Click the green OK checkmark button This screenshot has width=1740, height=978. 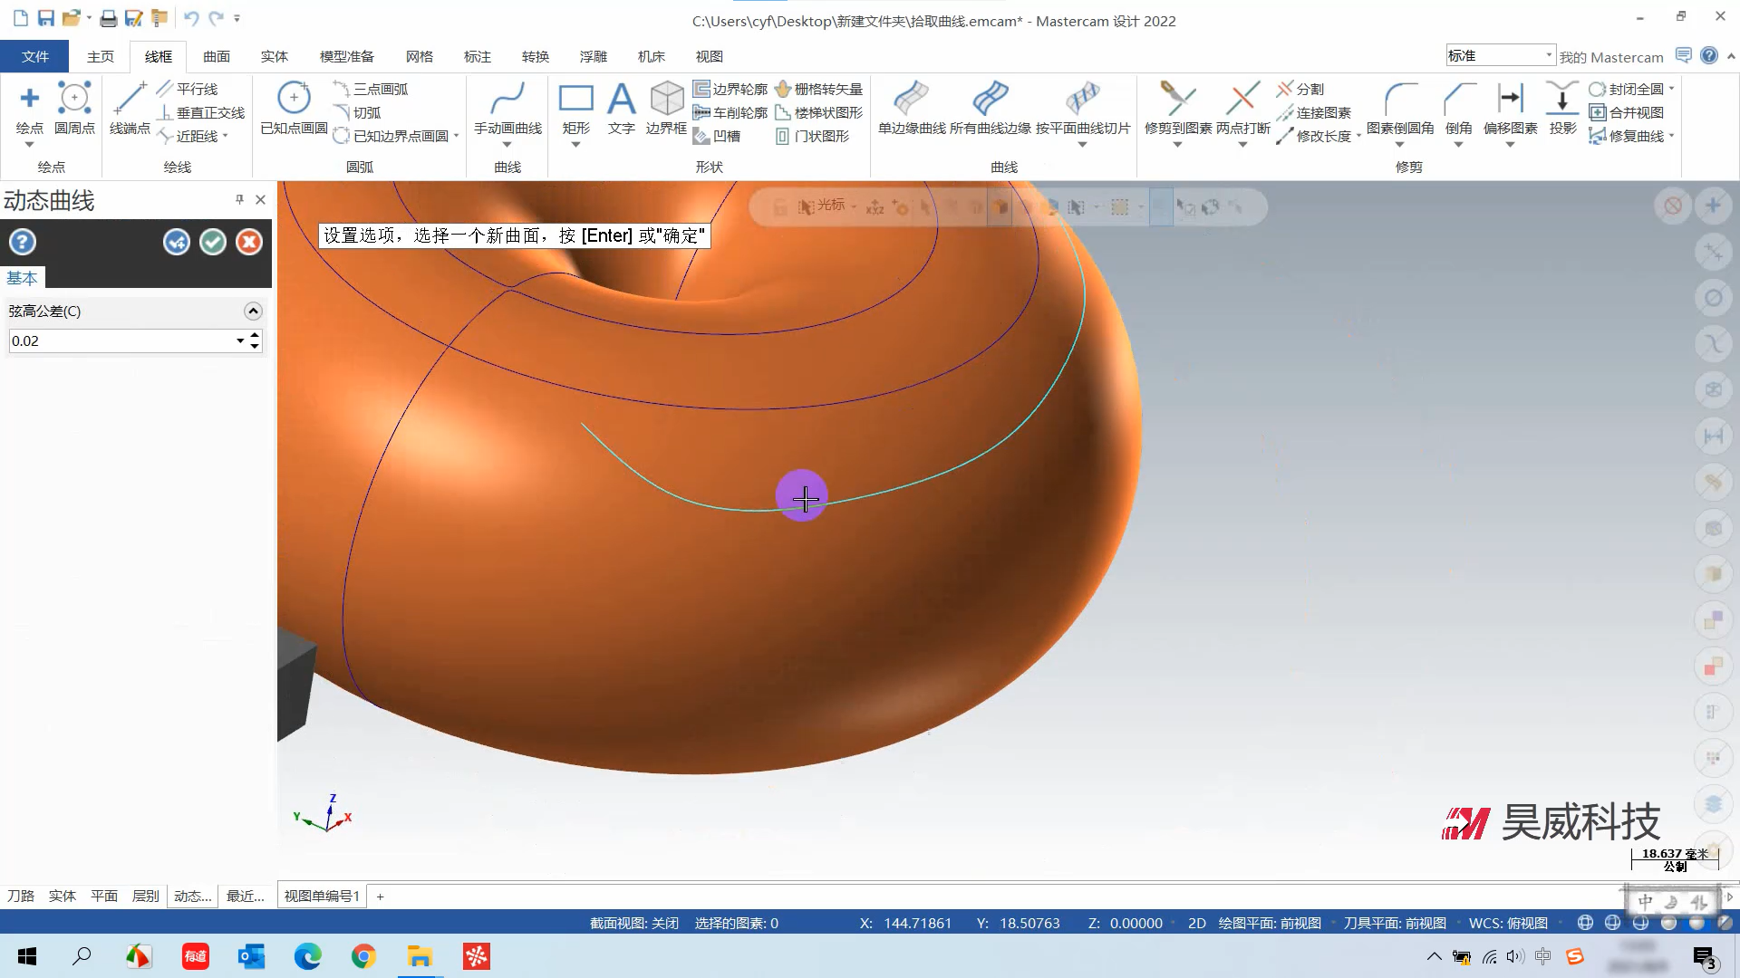(213, 242)
